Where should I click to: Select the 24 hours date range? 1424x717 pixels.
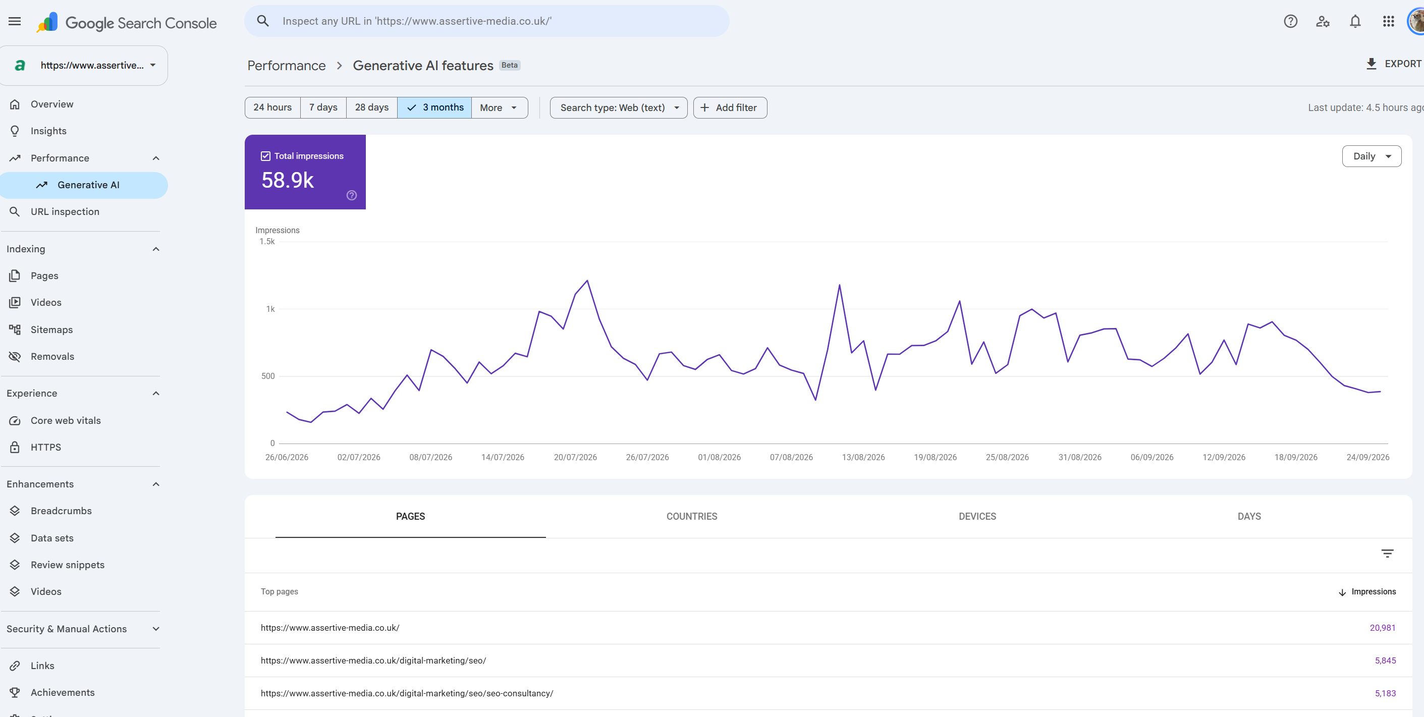272,107
